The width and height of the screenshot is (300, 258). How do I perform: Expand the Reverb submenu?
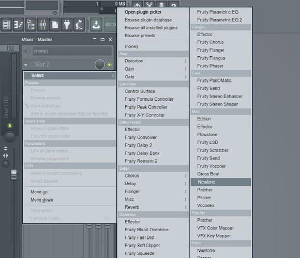point(153,207)
